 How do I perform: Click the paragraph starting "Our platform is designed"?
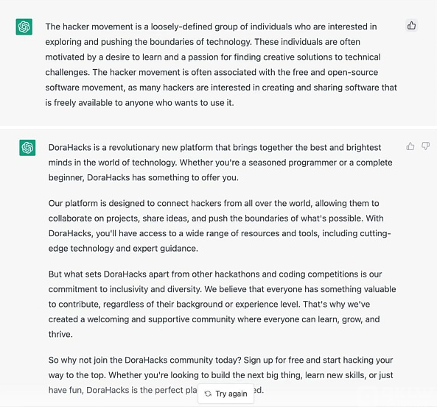pyautogui.click(x=220, y=226)
